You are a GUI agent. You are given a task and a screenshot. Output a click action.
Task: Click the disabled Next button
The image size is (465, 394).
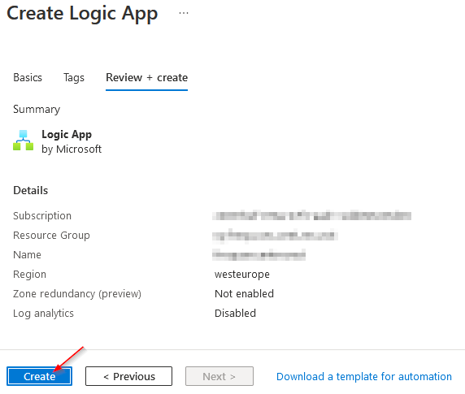click(219, 376)
